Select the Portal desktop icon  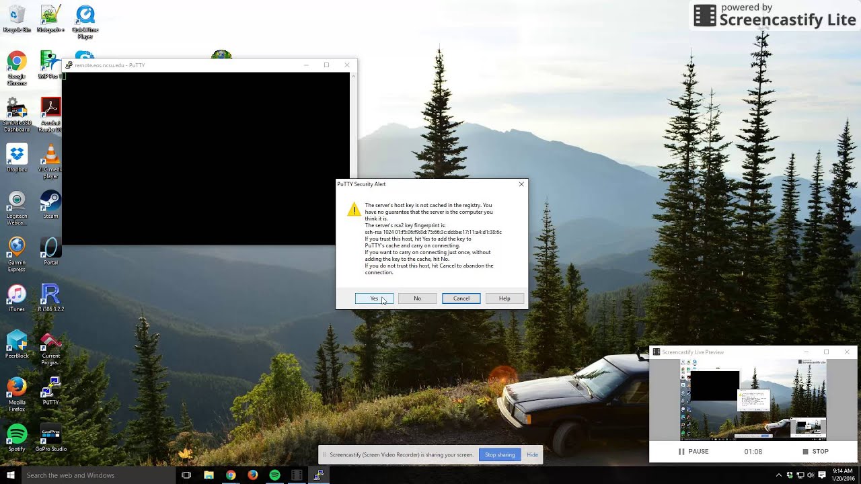50,251
